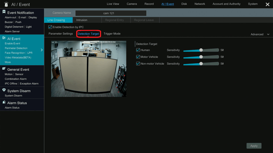The width and height of the screenshot is (273, 153).
Task: Go to Enable Event under AI Event
Action: coord(12,44)
